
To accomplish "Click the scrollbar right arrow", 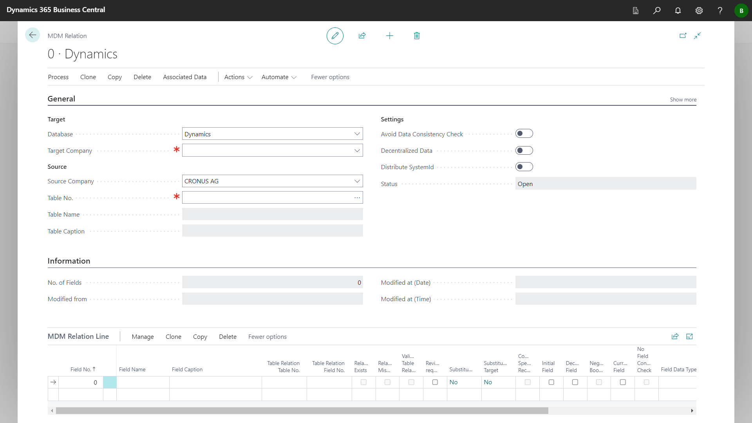I will pos(692,411).
